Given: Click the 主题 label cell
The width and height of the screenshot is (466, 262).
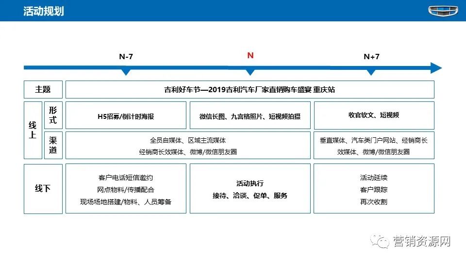Looking at the screenshot, I should (x=43, y=89).
